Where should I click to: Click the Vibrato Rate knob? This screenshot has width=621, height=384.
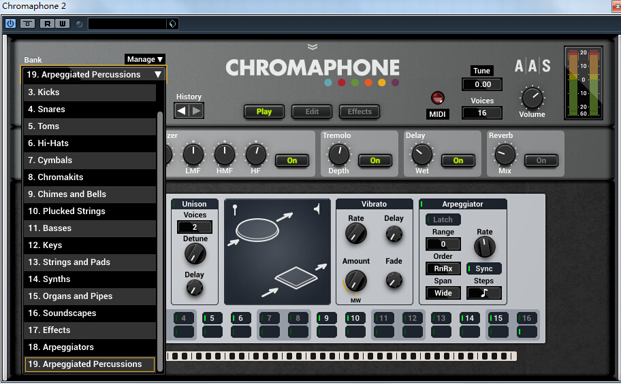point(356,233)
